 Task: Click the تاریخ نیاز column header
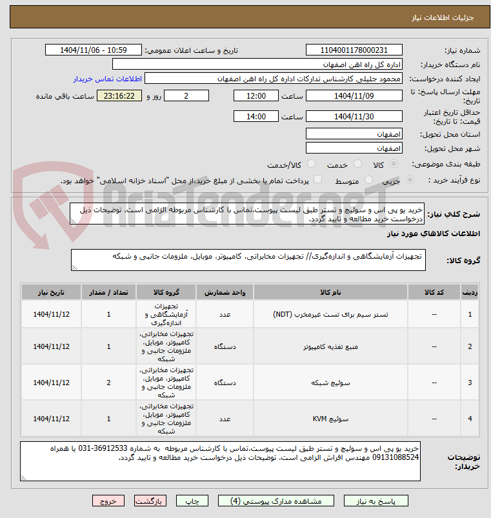(51, 292)
